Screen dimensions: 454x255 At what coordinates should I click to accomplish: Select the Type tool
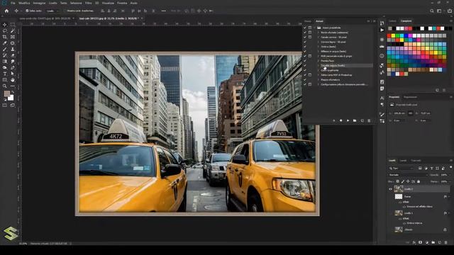(5, 74)
